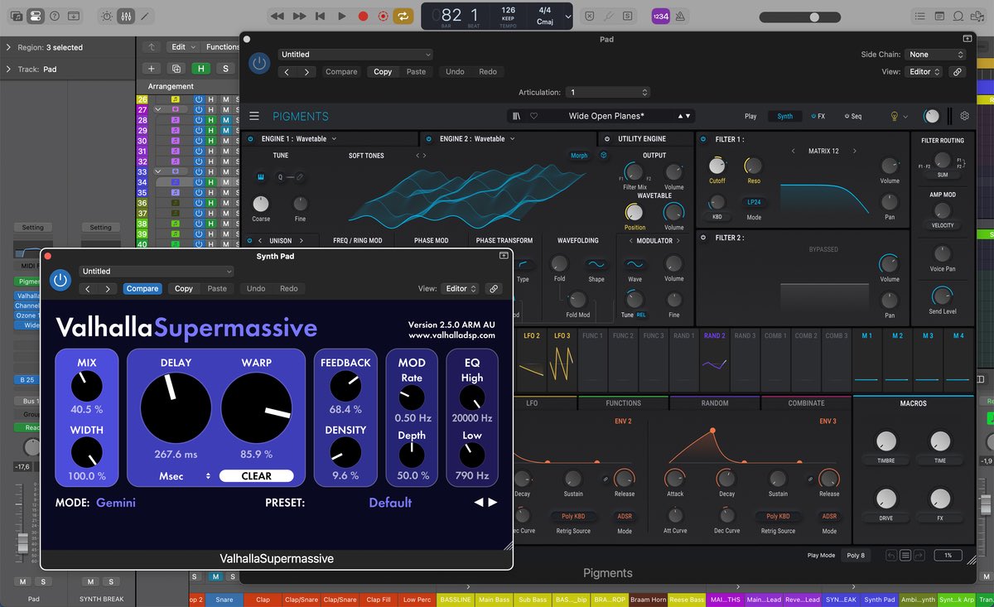Screen dimensions: 994x607
Task: Switch to Play tab in Pigments
Action: 750,117
